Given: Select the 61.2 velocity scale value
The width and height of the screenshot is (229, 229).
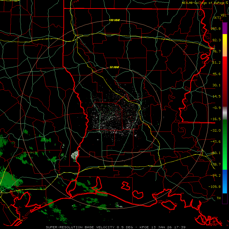Looking at the screenshot, I should pos(217,63).
